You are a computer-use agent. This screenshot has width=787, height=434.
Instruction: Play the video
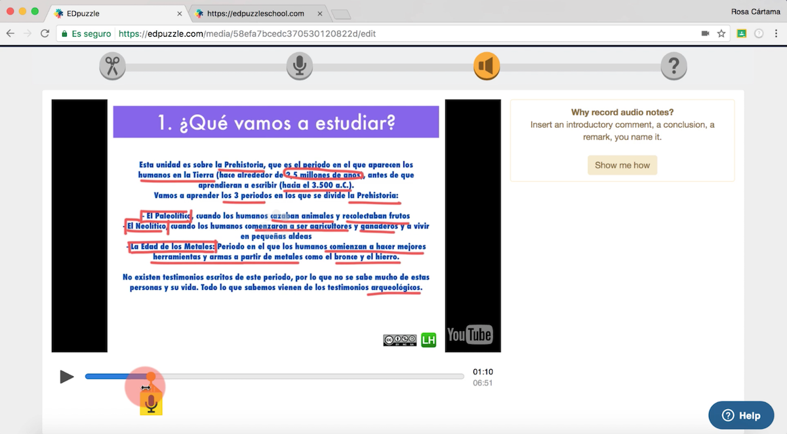point(66,377)
